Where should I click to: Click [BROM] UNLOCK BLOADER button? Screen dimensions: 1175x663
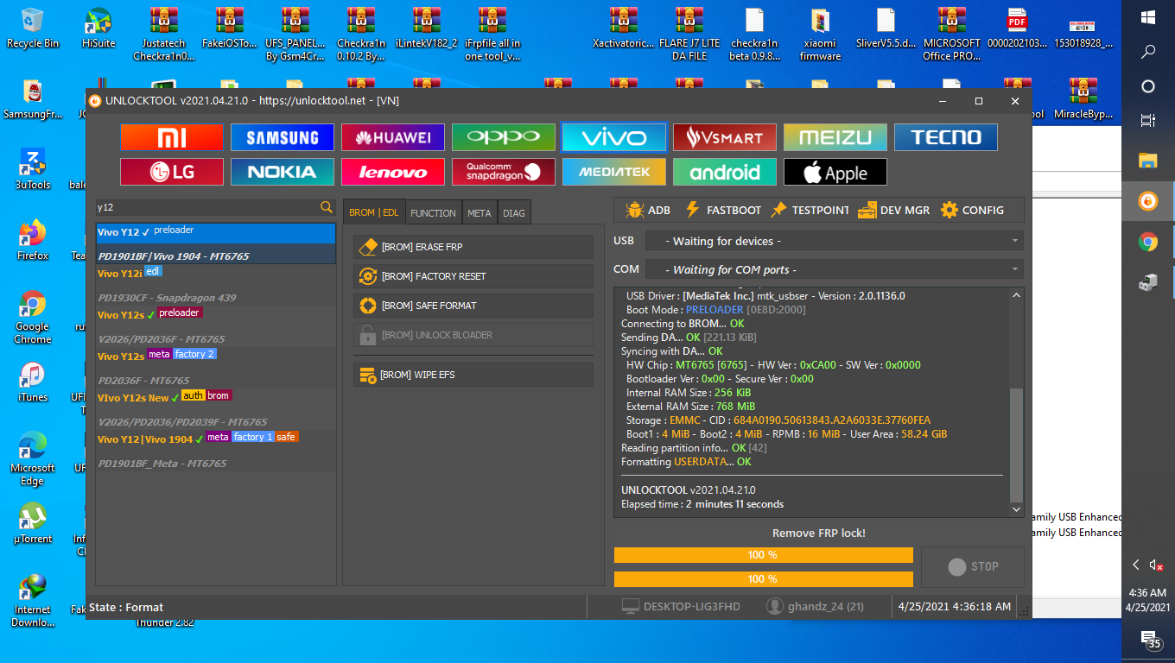click(x=473, y=335)
